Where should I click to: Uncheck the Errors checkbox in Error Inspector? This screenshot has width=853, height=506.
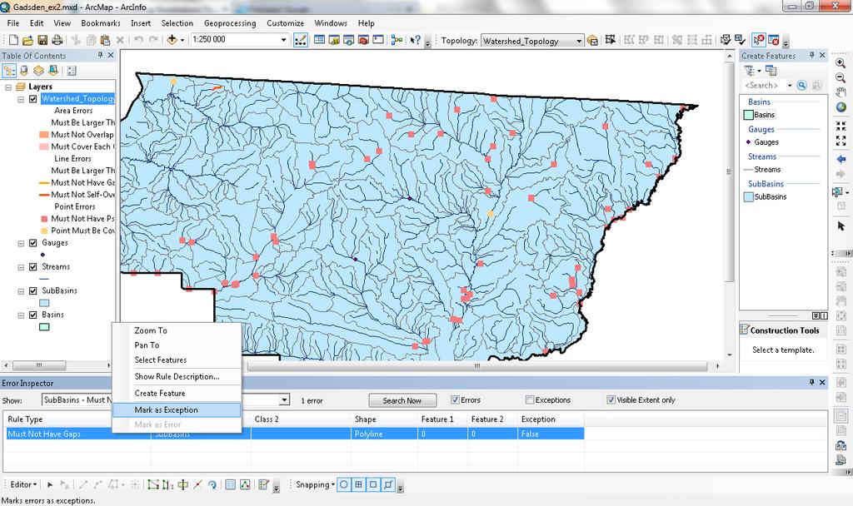[455, 400]
